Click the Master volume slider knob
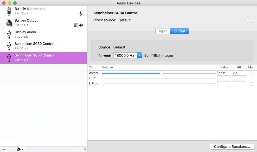This screenshot has width=257, height=152. 161,73
